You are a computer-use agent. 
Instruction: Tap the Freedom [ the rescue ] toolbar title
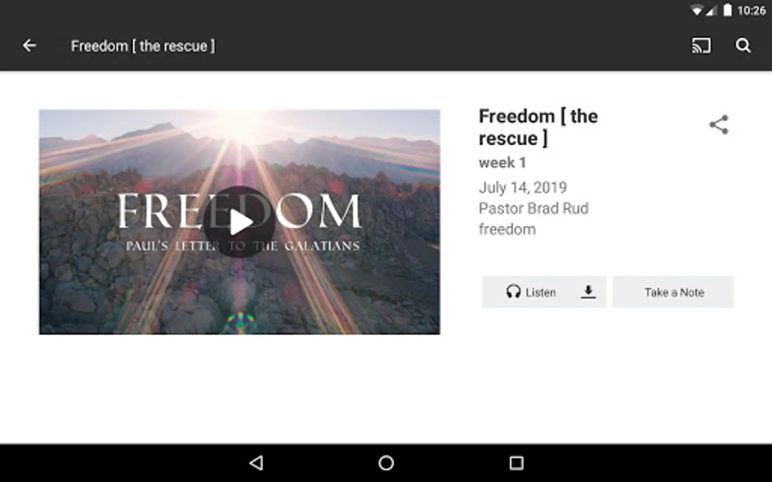(x=143, y=46)
